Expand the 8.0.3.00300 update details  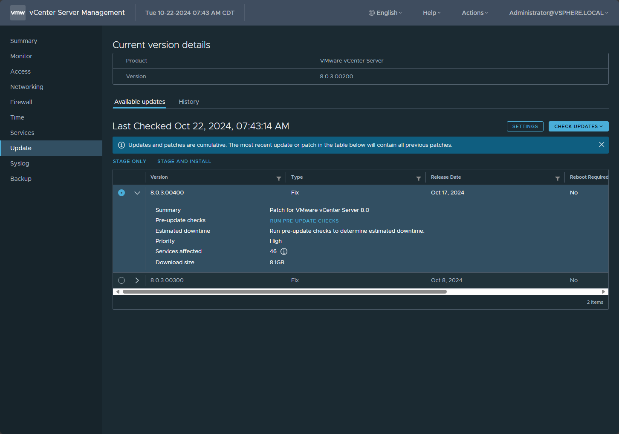coord(137,280)
